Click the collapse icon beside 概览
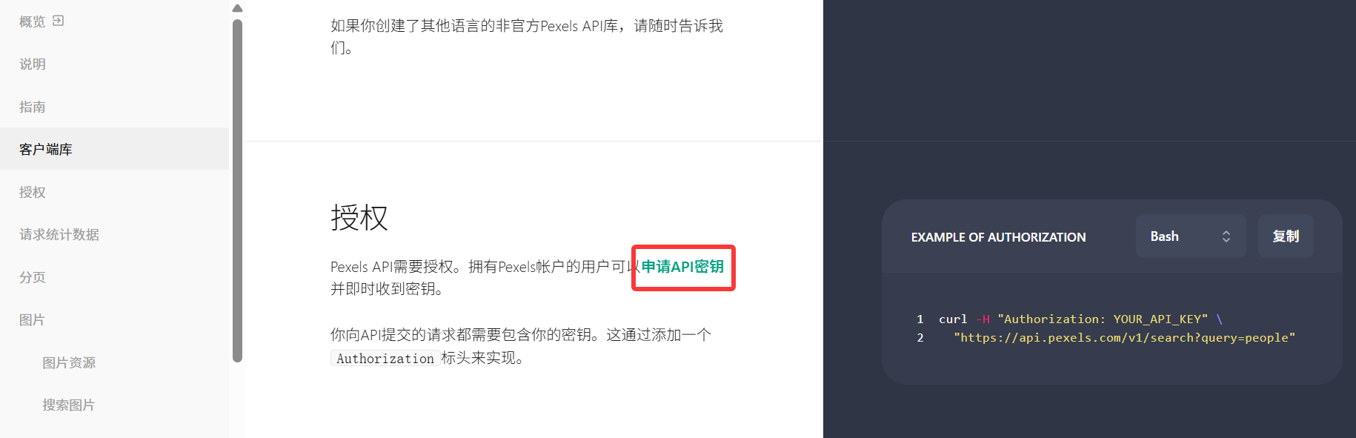Screen dimensions: 1356x438 tap(59, 21)
